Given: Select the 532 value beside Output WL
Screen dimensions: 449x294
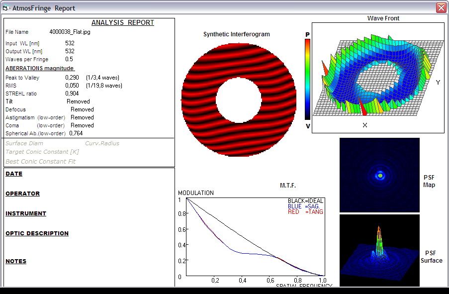Looking at the screenshot, I should point(70,51).
